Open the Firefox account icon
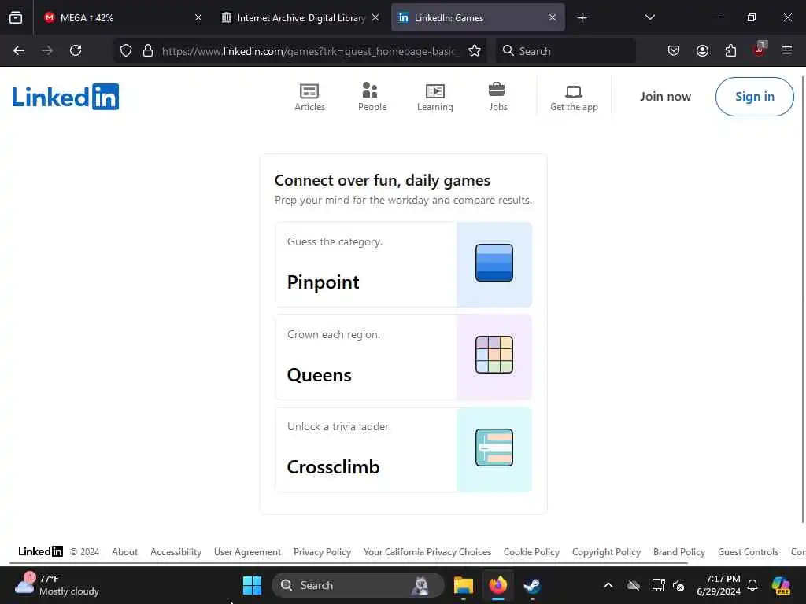Screen dimensions: 806x604 (702, 51)
